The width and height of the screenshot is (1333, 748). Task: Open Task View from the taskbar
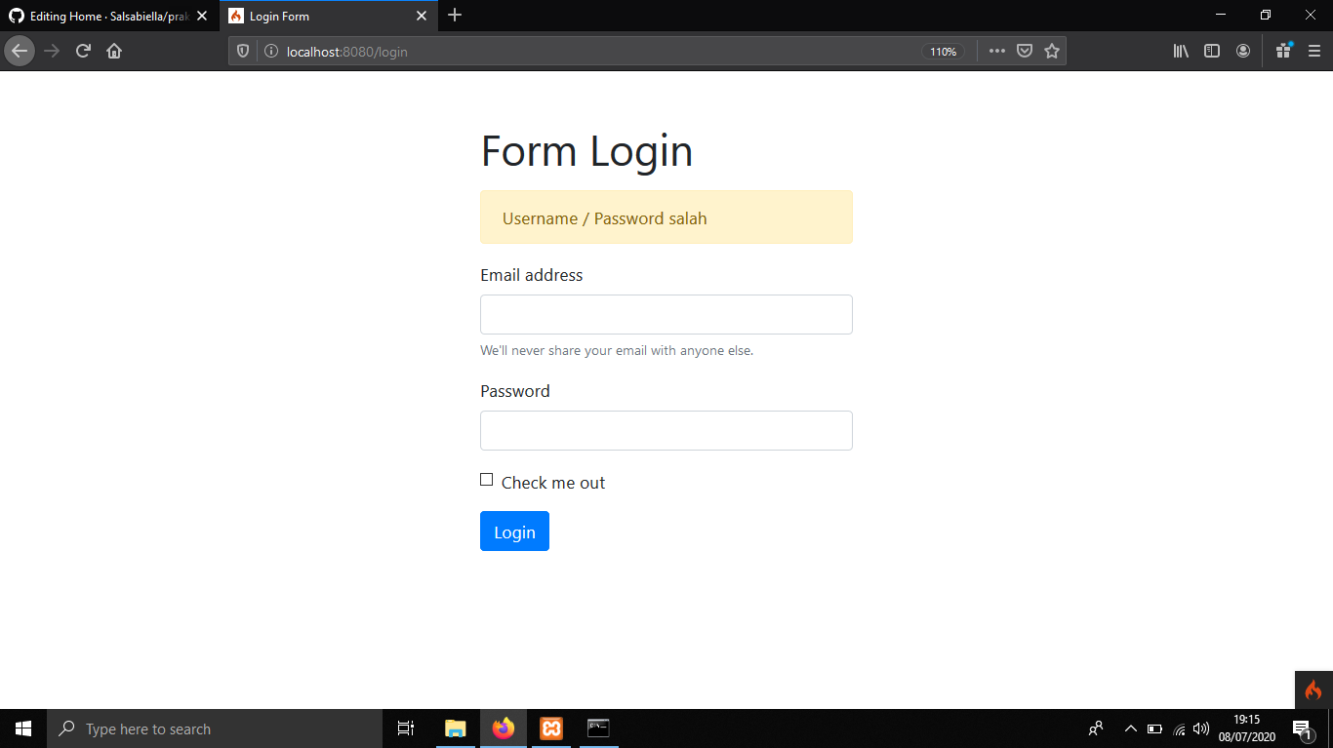tap(406, 728)
